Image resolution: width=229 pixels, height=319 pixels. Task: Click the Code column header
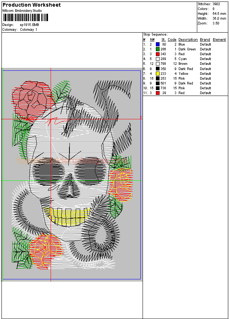[x=172, y=40]
